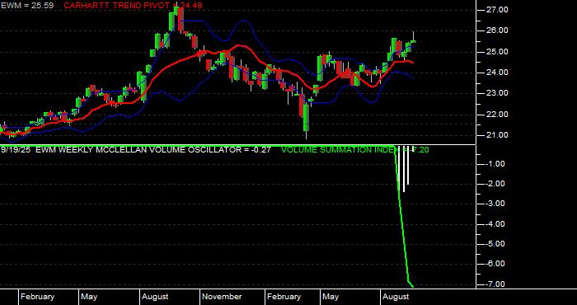The image size is (577, 305).
Task: Click the second February date label
Action: pos(284,297)
